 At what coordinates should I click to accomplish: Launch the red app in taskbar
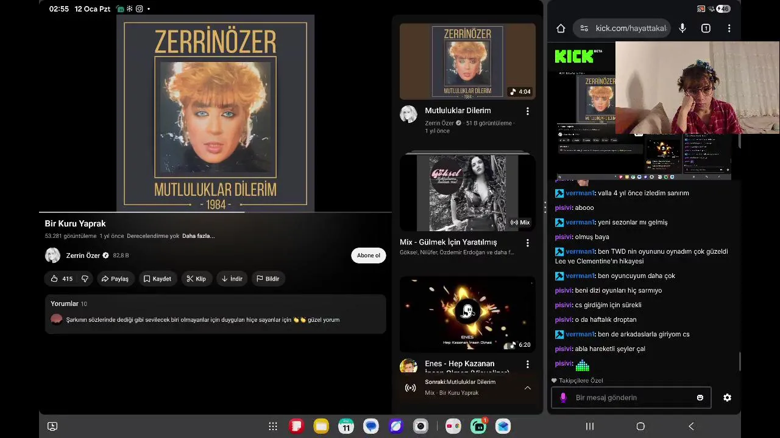296,426
